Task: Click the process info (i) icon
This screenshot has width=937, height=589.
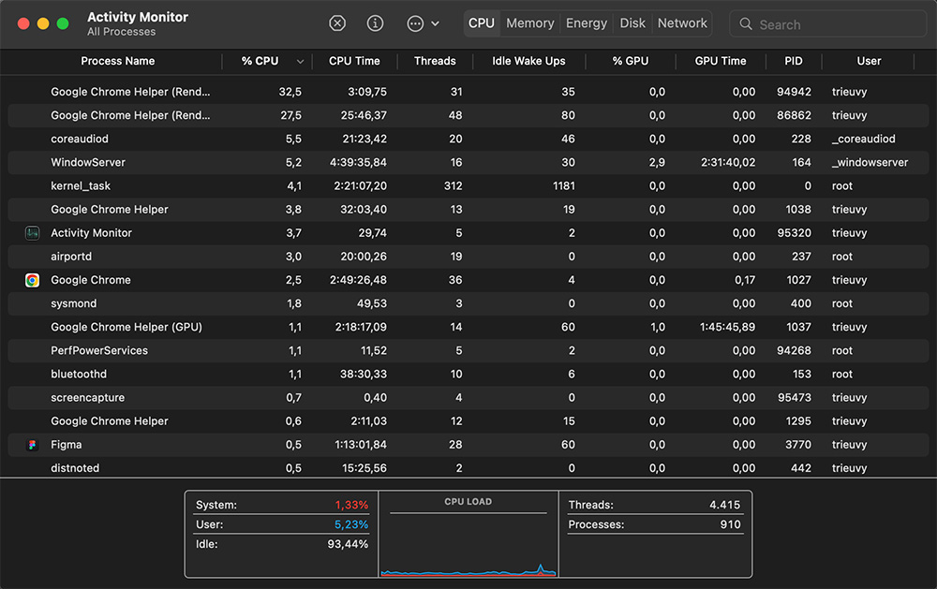Action: [375, 23]
